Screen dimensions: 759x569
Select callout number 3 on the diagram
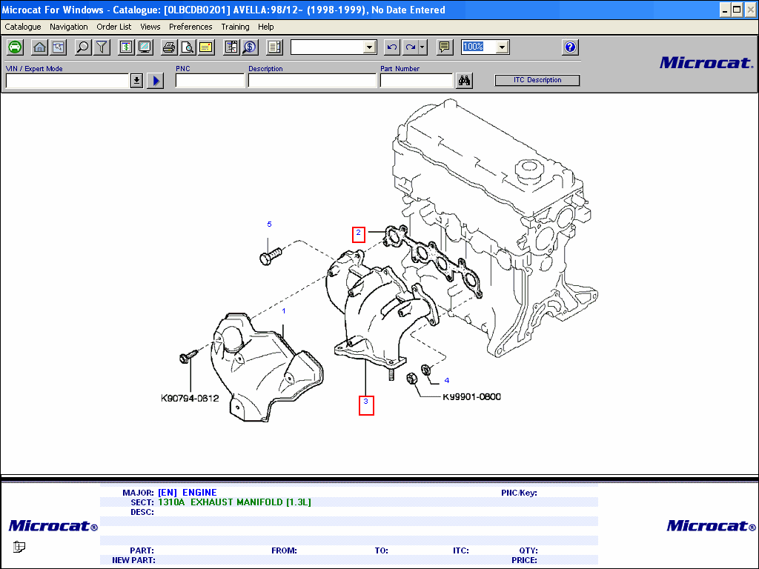366,401
